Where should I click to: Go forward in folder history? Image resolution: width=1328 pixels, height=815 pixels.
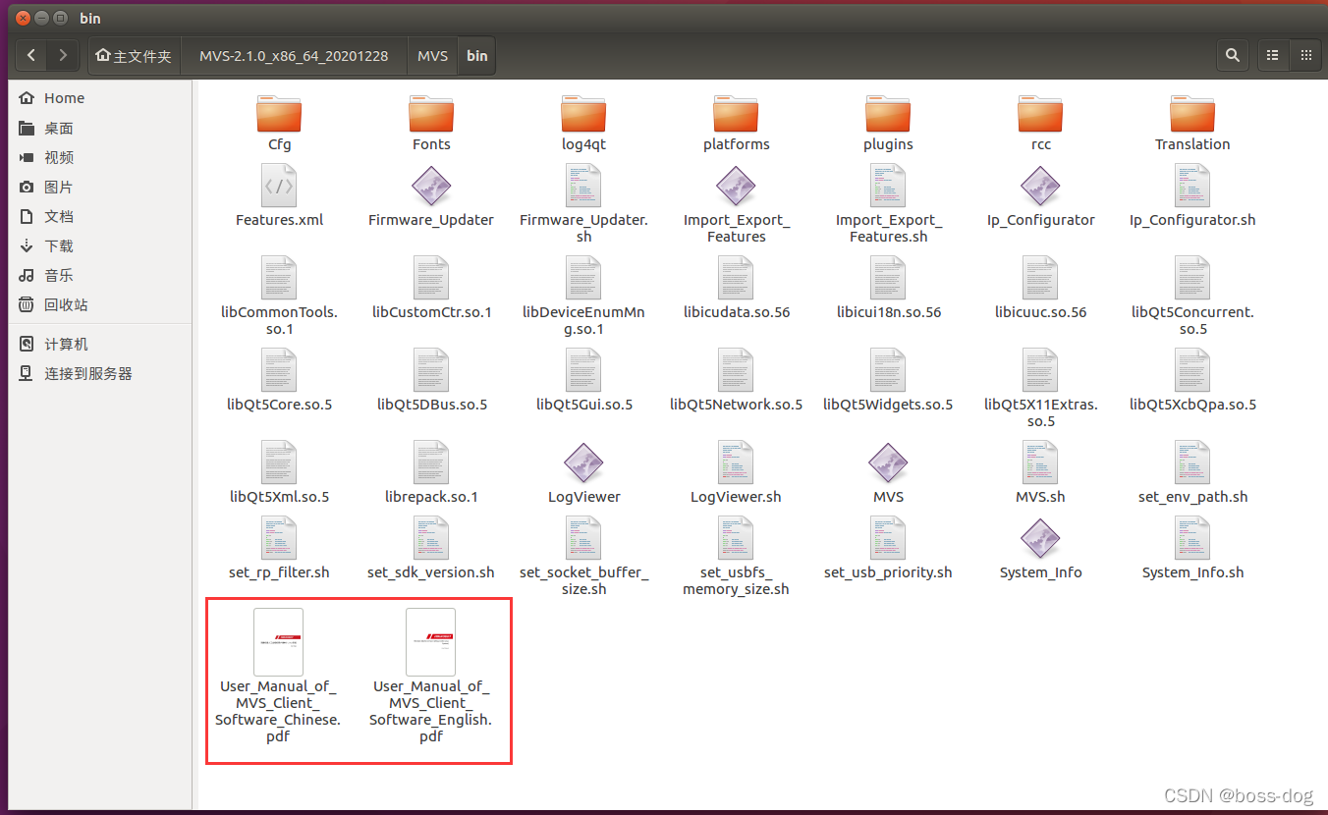[x=63, y=56]
